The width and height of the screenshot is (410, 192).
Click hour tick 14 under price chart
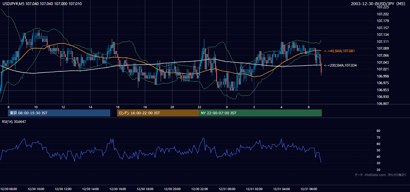[90, 107]
